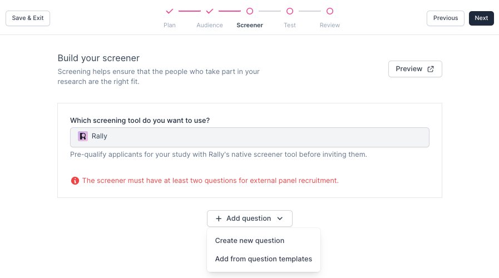
Task: Jump to the Review step label
Action: pos(330,25)
